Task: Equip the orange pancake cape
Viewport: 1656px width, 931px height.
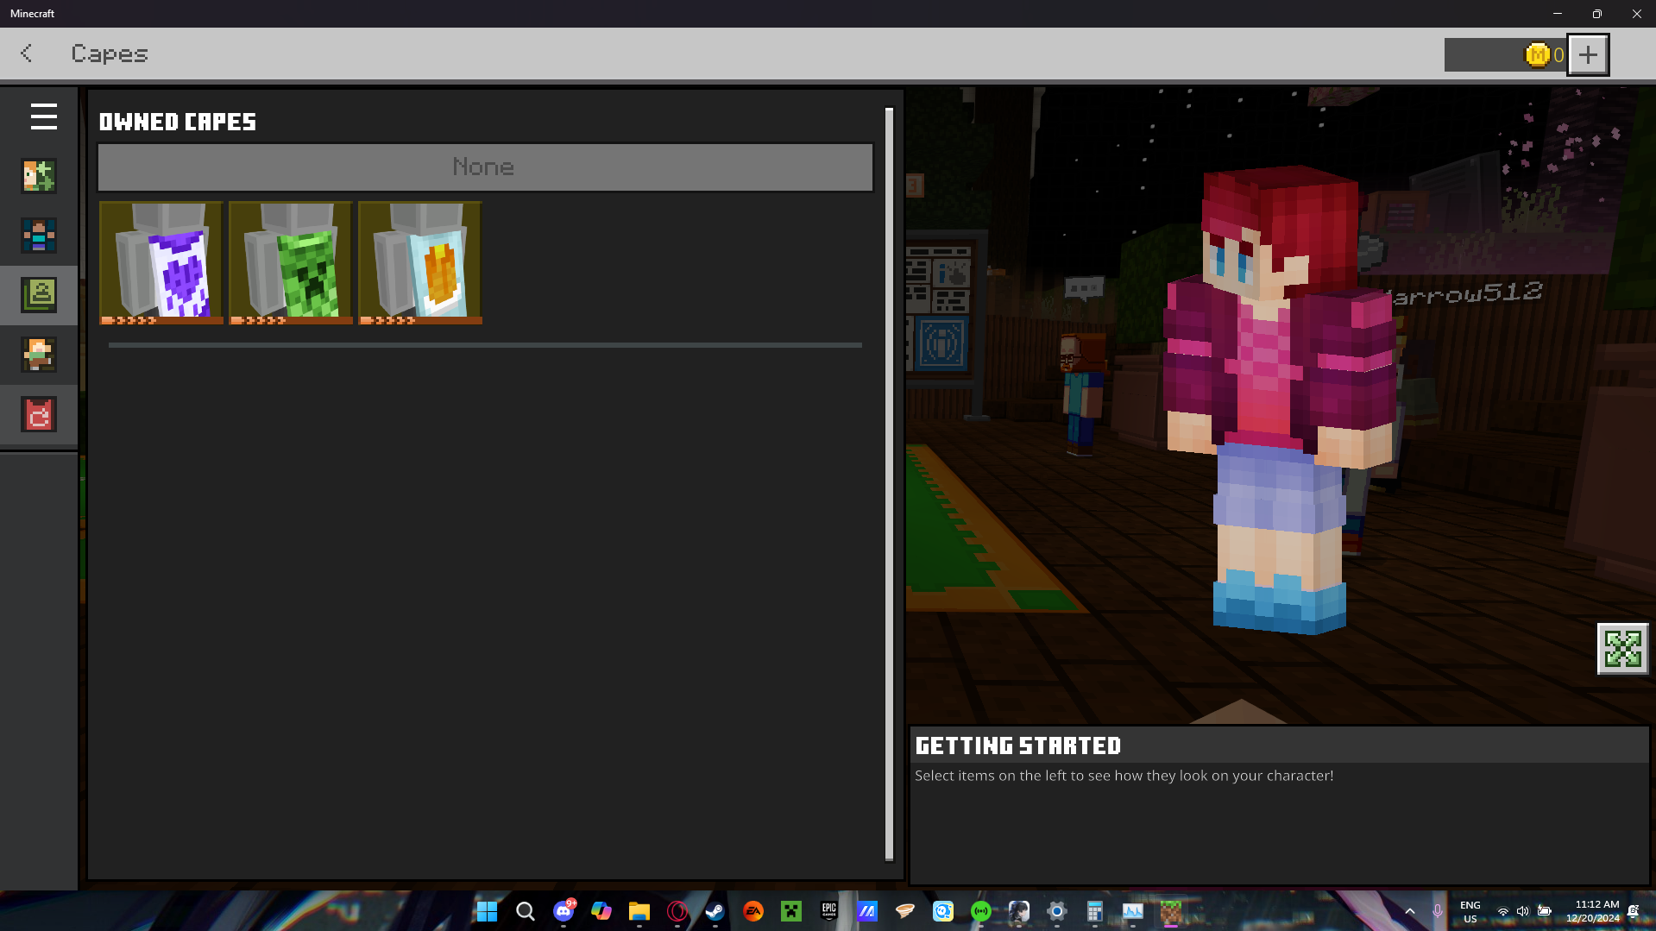Action: pyautogui.click(x=420, y=263)
